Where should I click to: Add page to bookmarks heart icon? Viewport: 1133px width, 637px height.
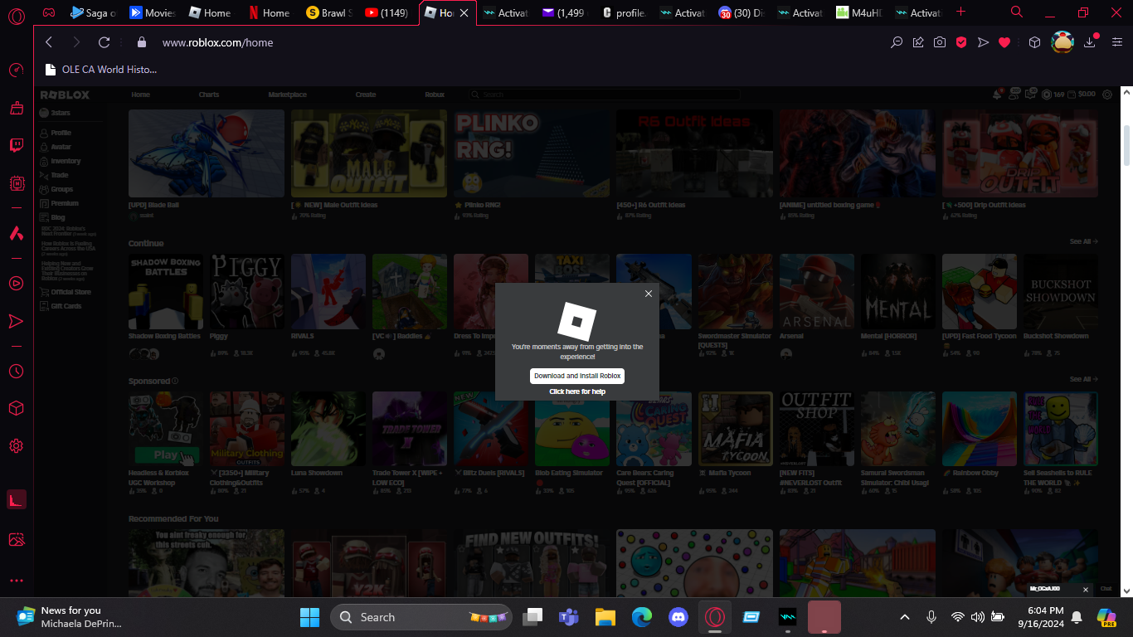coord(1004,42)
